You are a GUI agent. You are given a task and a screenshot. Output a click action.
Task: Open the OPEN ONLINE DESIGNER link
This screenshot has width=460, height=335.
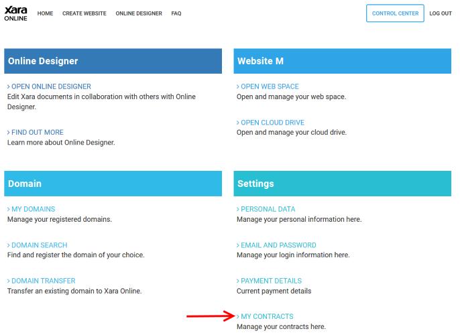(x=49, y=86)
